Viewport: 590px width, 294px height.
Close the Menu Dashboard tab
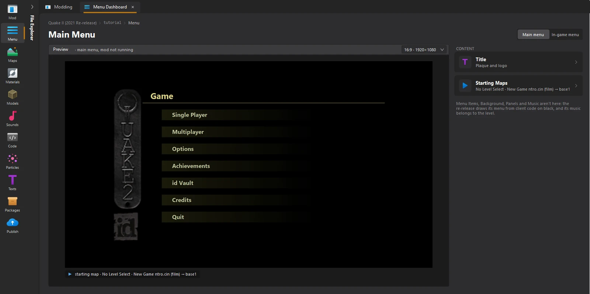point(133,7)
